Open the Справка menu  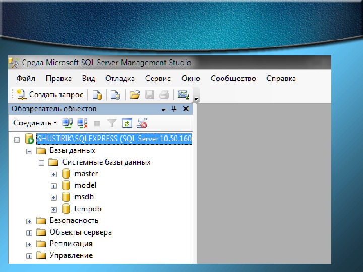pyautogui.click(x=281, y=79)
